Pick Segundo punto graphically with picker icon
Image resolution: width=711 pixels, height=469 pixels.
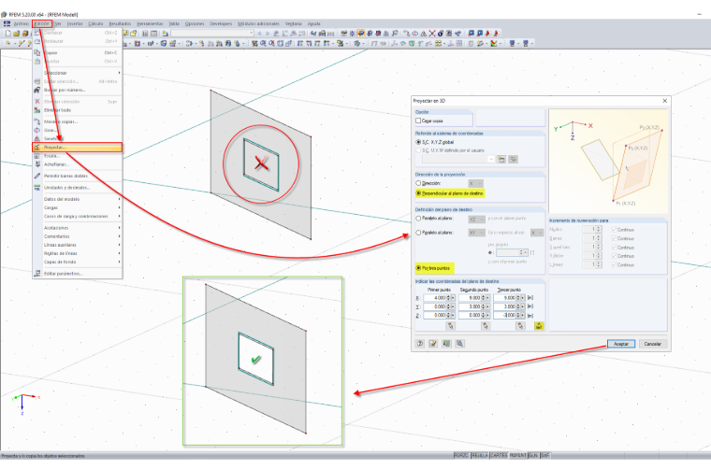(486, 325)
